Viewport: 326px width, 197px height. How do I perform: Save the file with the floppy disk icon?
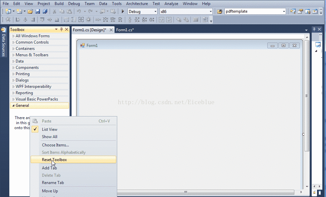38,11
